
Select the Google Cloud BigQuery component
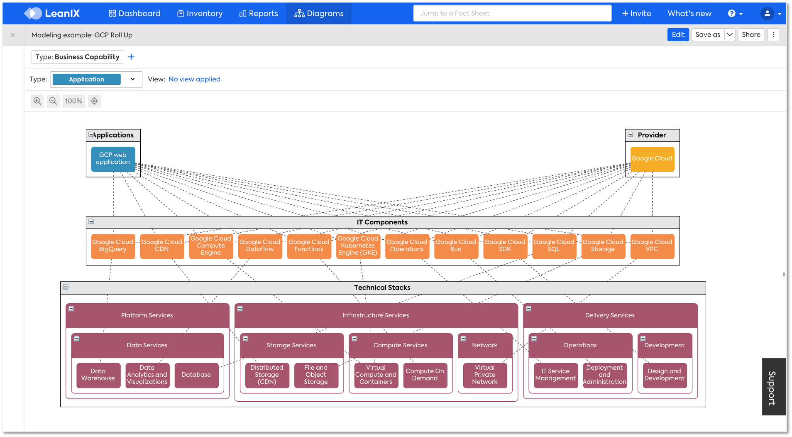click(x=113, y=246)
